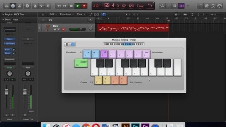Open the media Browsers button
Viewport: 226px width, 127px height.
click(219, 6)
